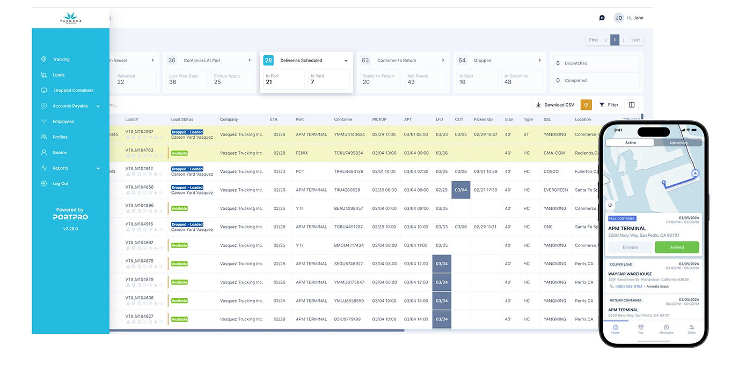The image size is (731, 383).
Task: Select the At Customer 48 tile
Action: pyautogui.click(x=522, y=79)
